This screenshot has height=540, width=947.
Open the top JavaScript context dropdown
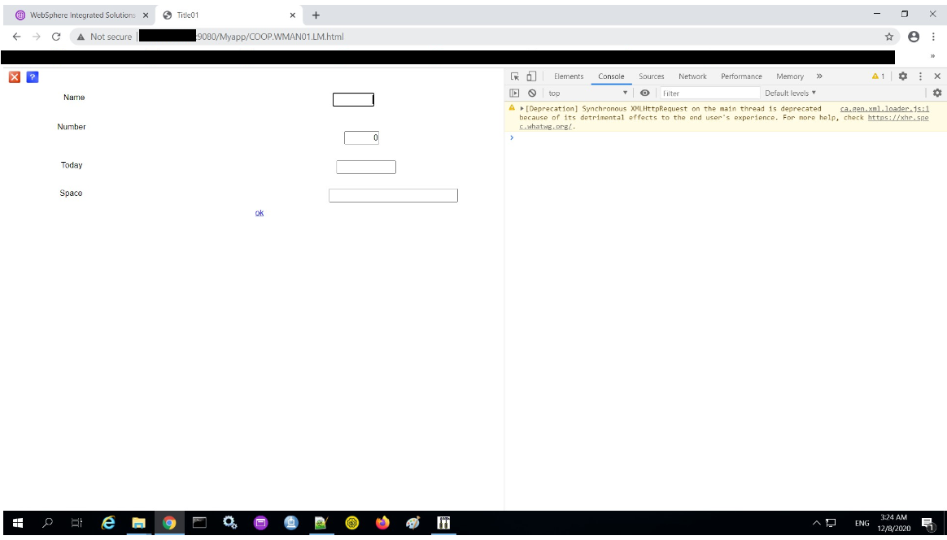point(587,94)
